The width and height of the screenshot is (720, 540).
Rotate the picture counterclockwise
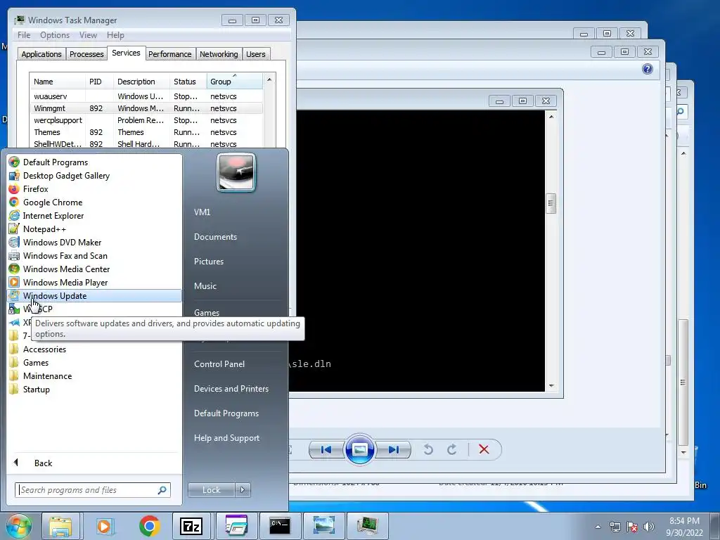428,449
